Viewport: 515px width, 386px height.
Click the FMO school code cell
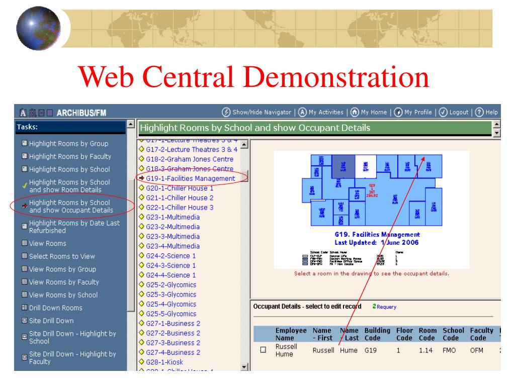(449, 350)
